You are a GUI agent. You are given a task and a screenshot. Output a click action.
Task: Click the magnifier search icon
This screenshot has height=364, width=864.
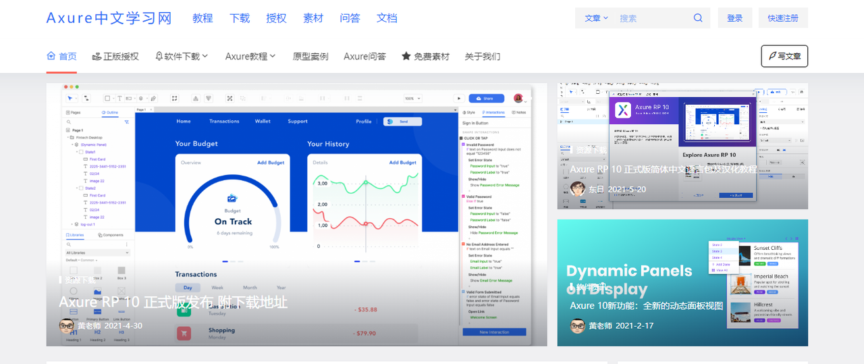(698, 18)
